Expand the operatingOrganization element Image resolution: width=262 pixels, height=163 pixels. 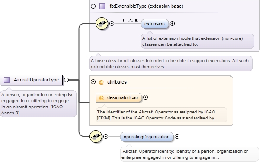(177, 137)
